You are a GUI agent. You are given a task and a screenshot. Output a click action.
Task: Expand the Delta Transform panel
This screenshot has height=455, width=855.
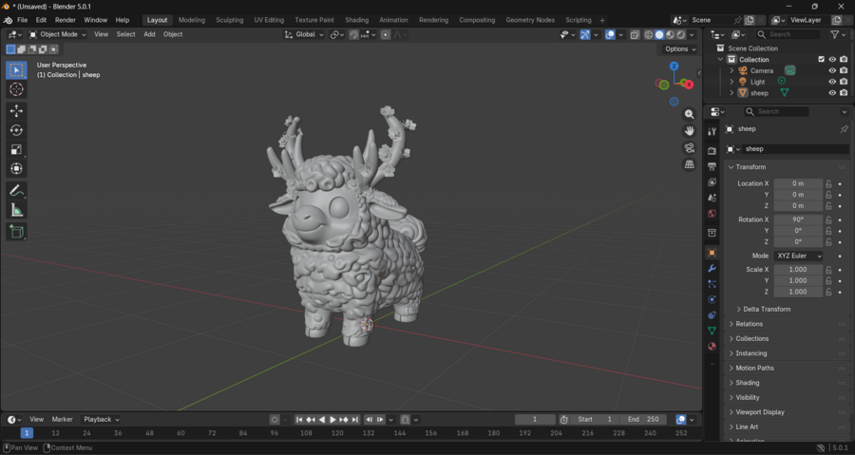coord(765,309)
